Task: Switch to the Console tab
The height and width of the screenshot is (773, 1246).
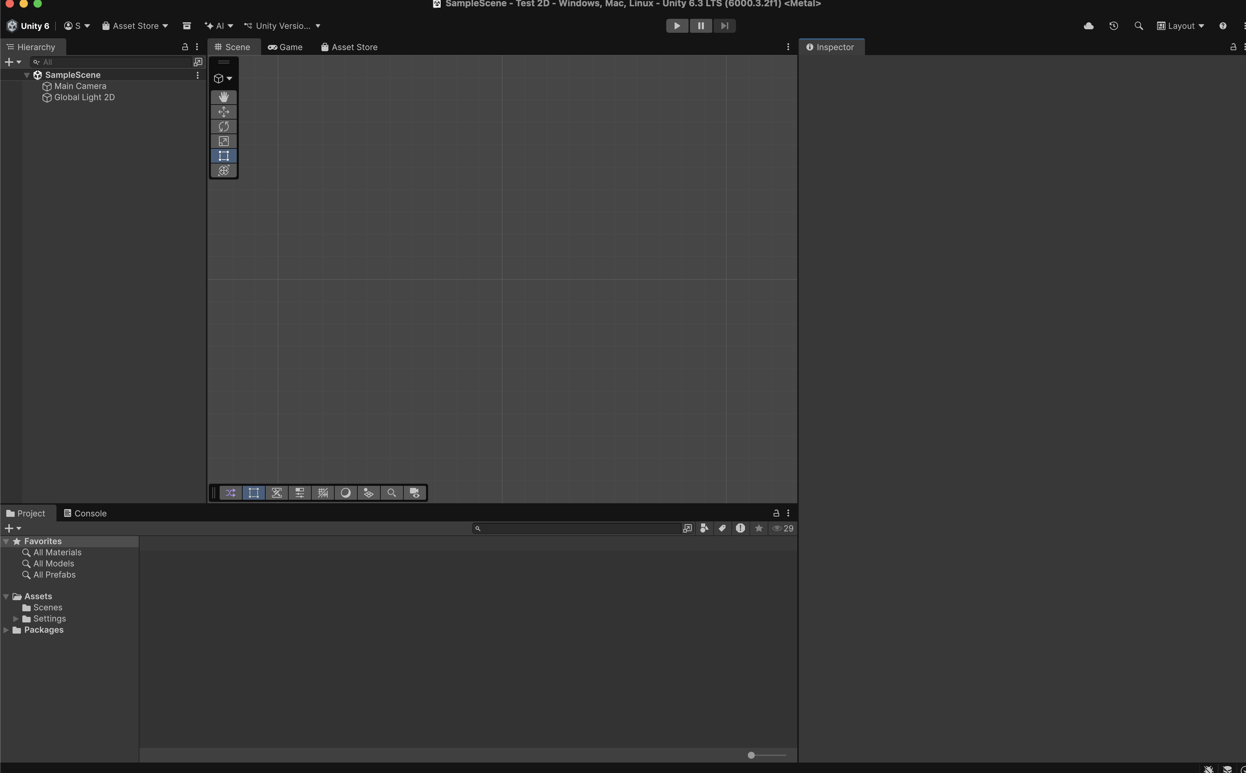Action: point(85,513)
